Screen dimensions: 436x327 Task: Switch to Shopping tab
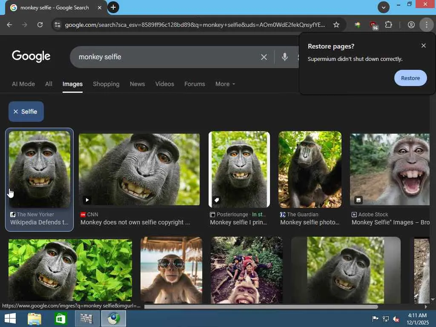tap(106, 84)
